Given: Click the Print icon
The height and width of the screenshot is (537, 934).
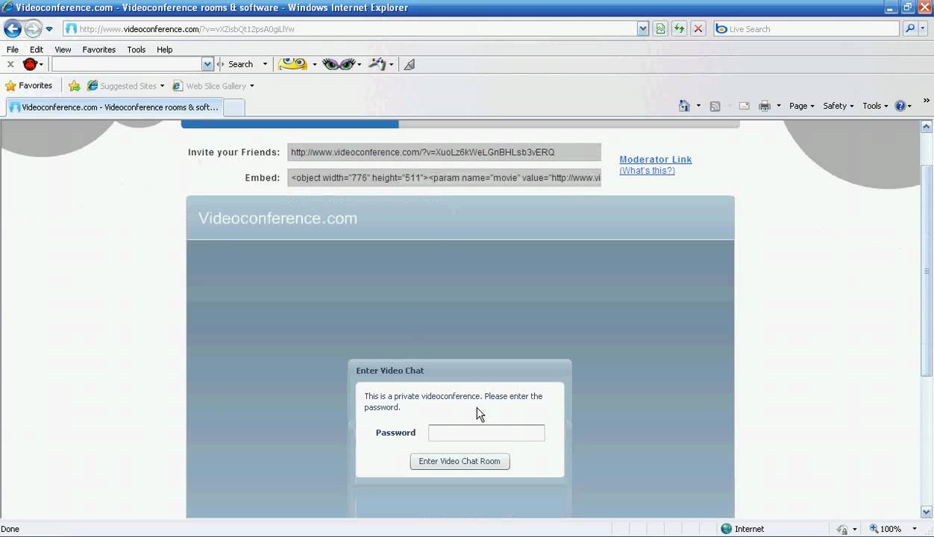Looking at the screenshot, I should [x=764, y=106].
